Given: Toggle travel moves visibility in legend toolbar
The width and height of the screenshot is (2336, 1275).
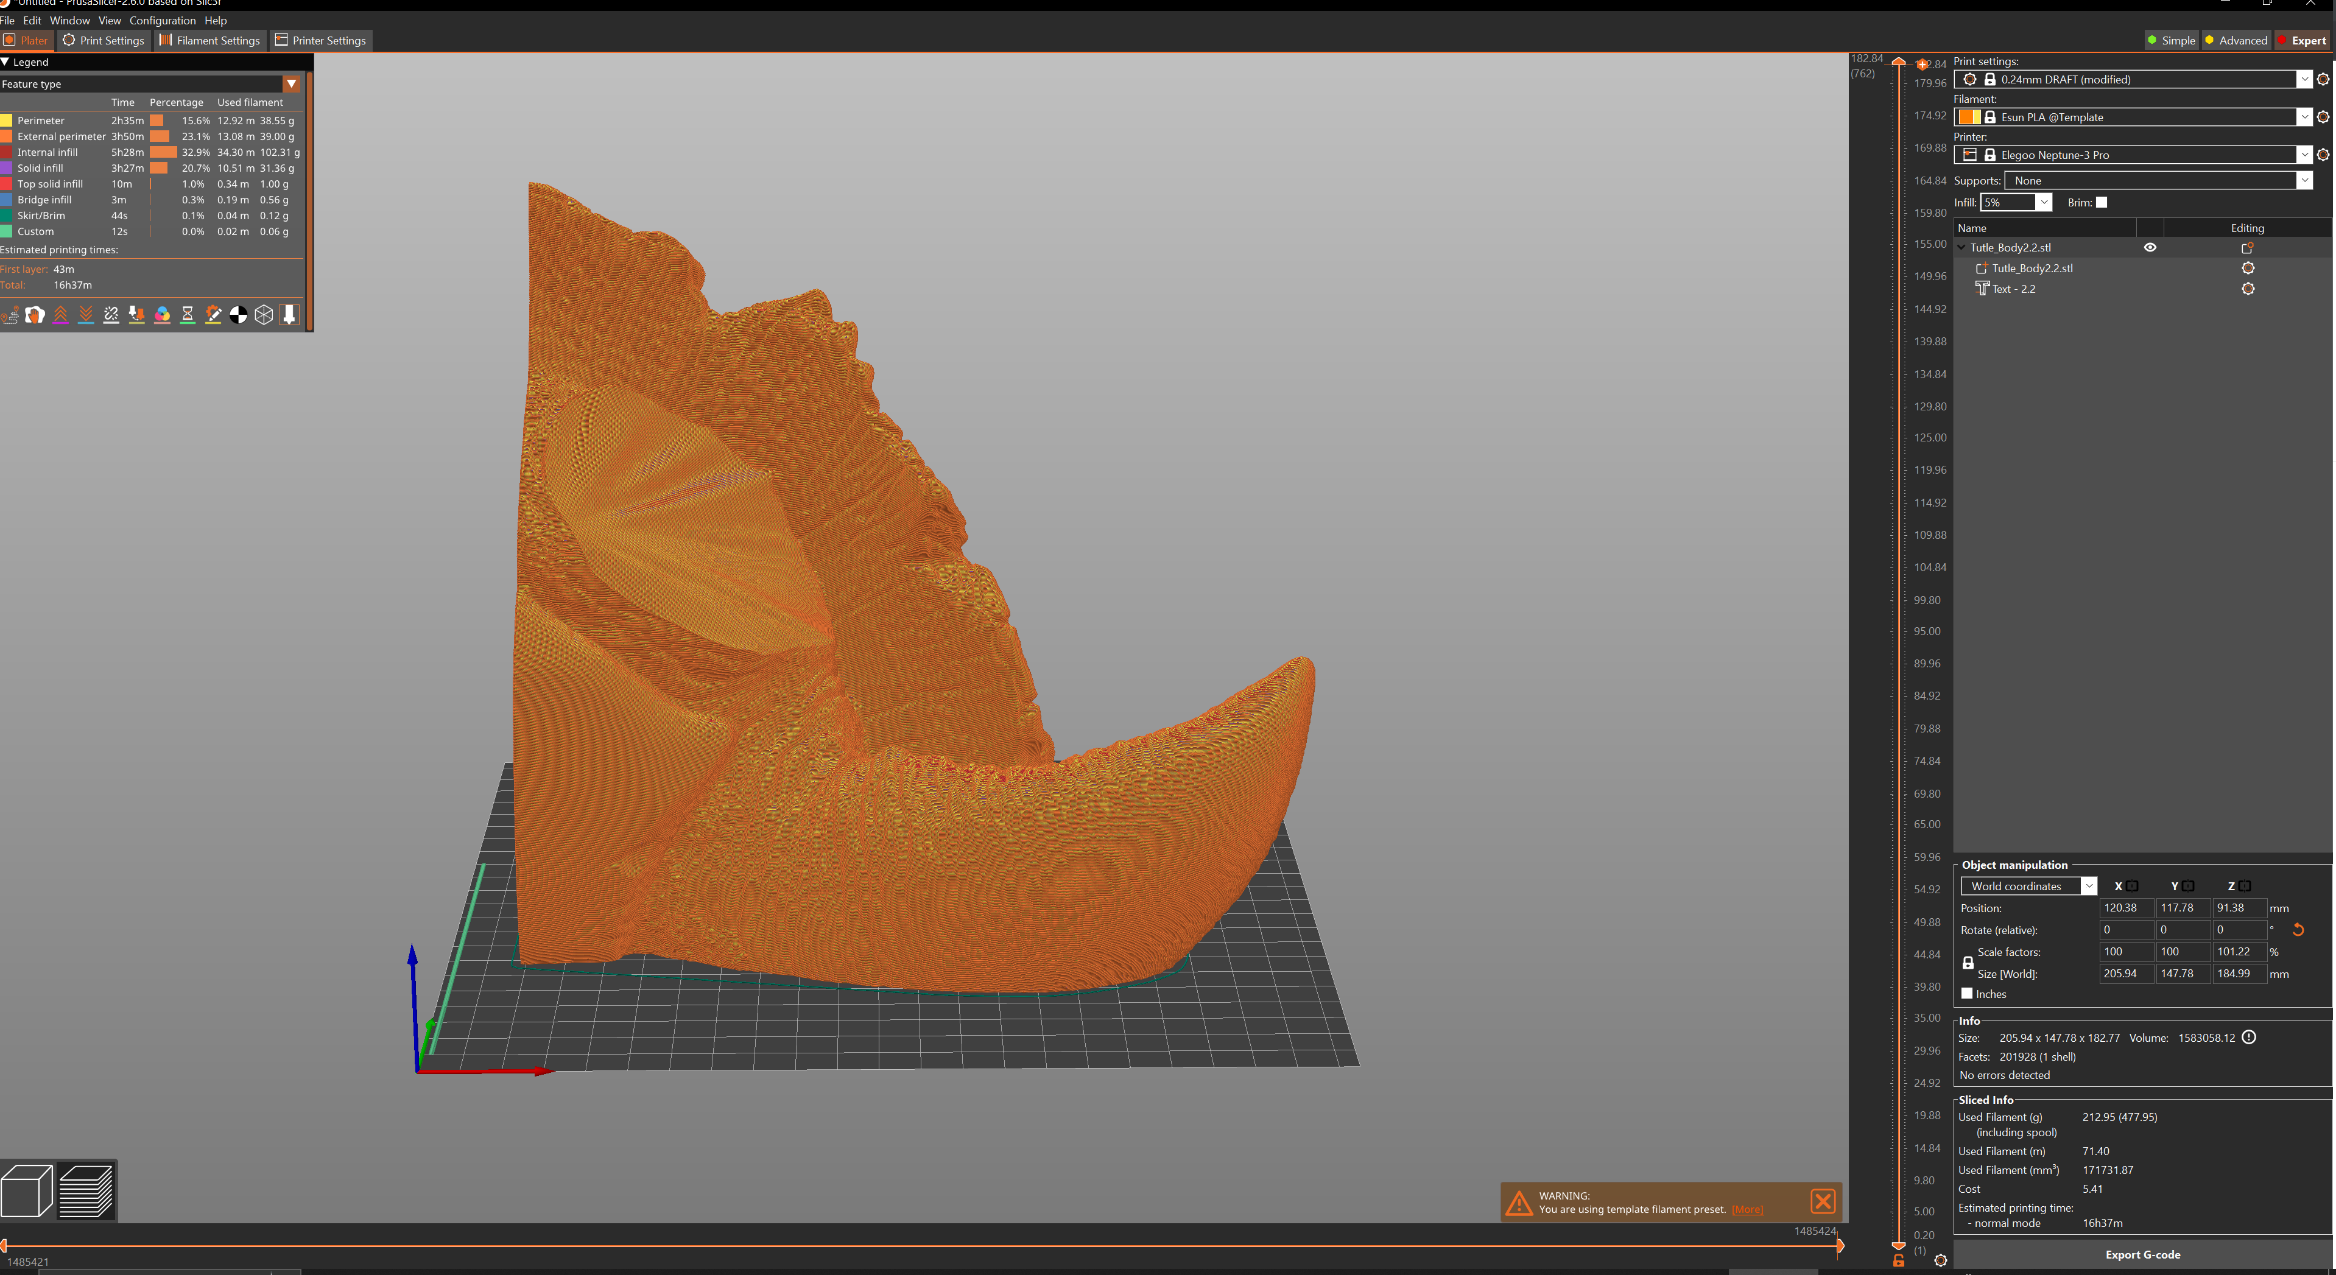Looking at the screenshot, I should click(10, 315).
